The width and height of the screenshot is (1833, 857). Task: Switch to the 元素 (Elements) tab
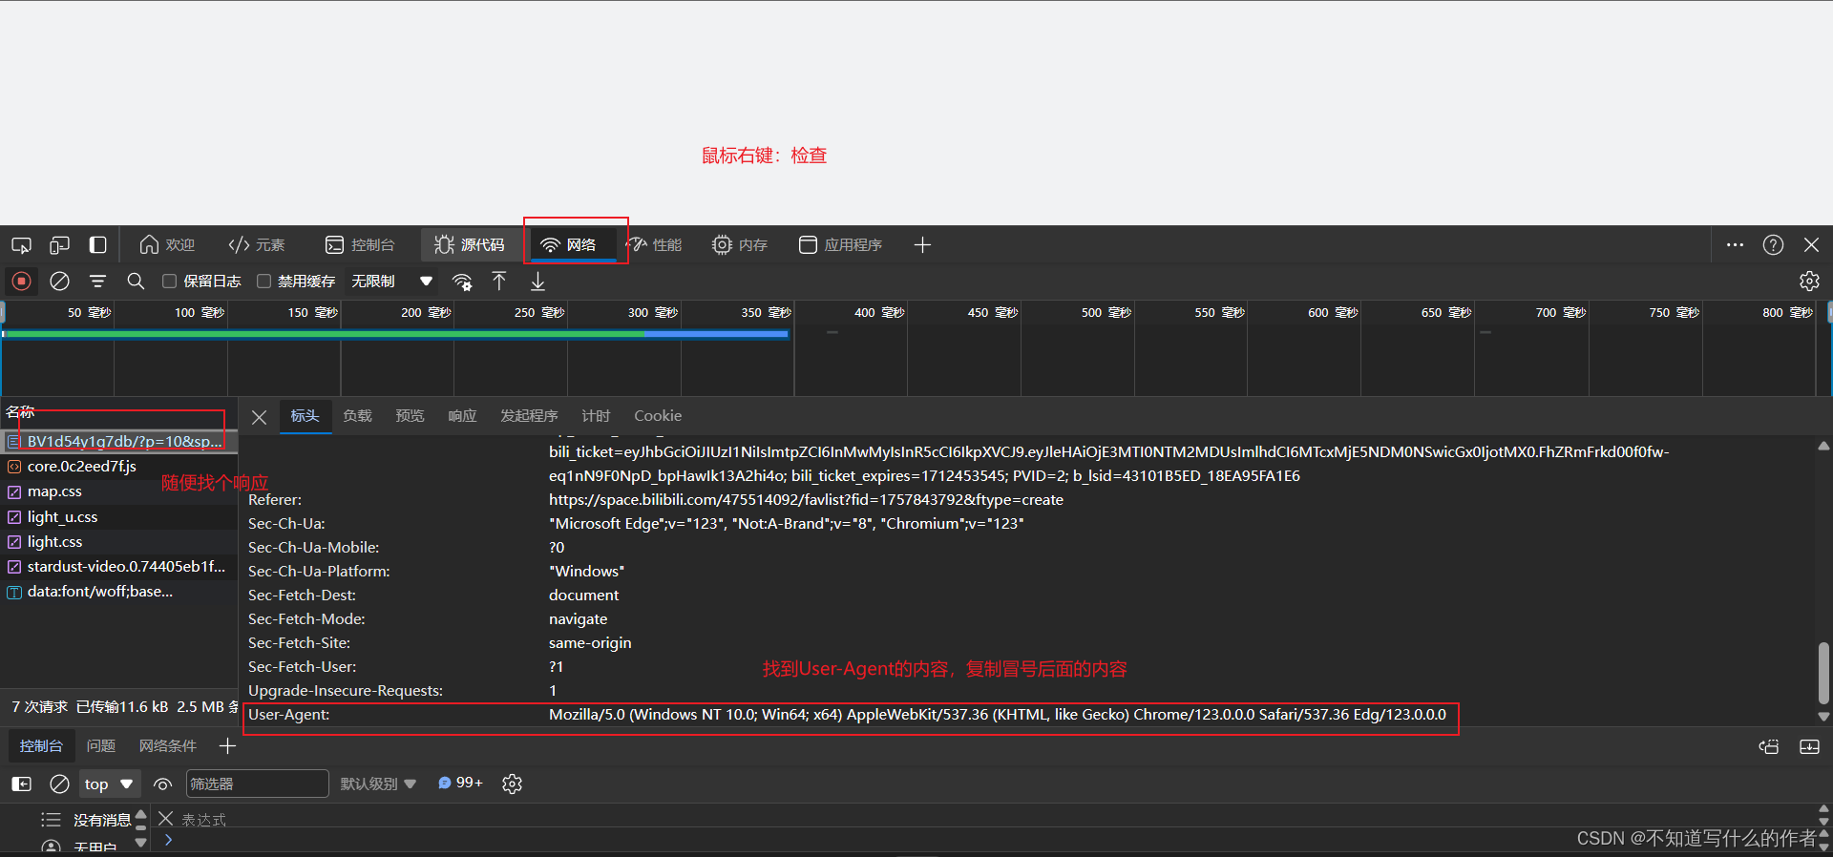257,245
